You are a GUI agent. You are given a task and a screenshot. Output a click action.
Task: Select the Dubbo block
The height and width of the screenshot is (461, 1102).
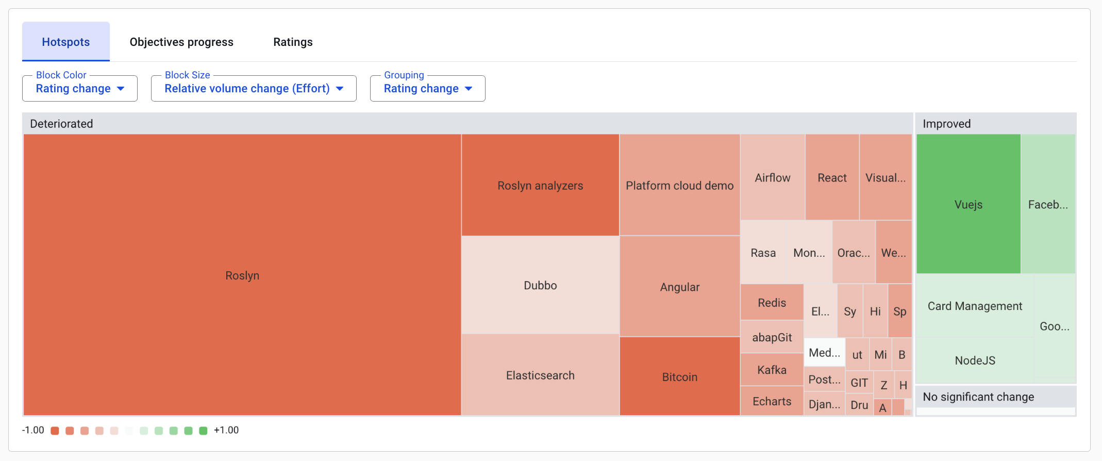click(x=540, y=285)
